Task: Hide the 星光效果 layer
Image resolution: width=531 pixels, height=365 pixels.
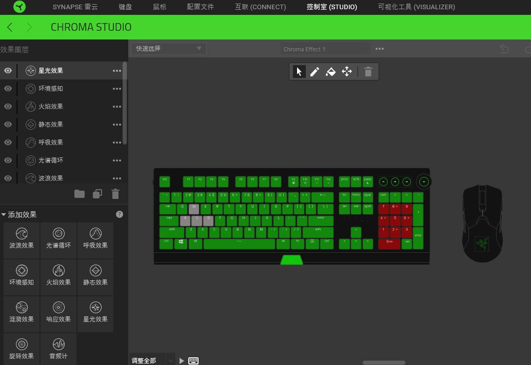Action: (x=8, y=70)
